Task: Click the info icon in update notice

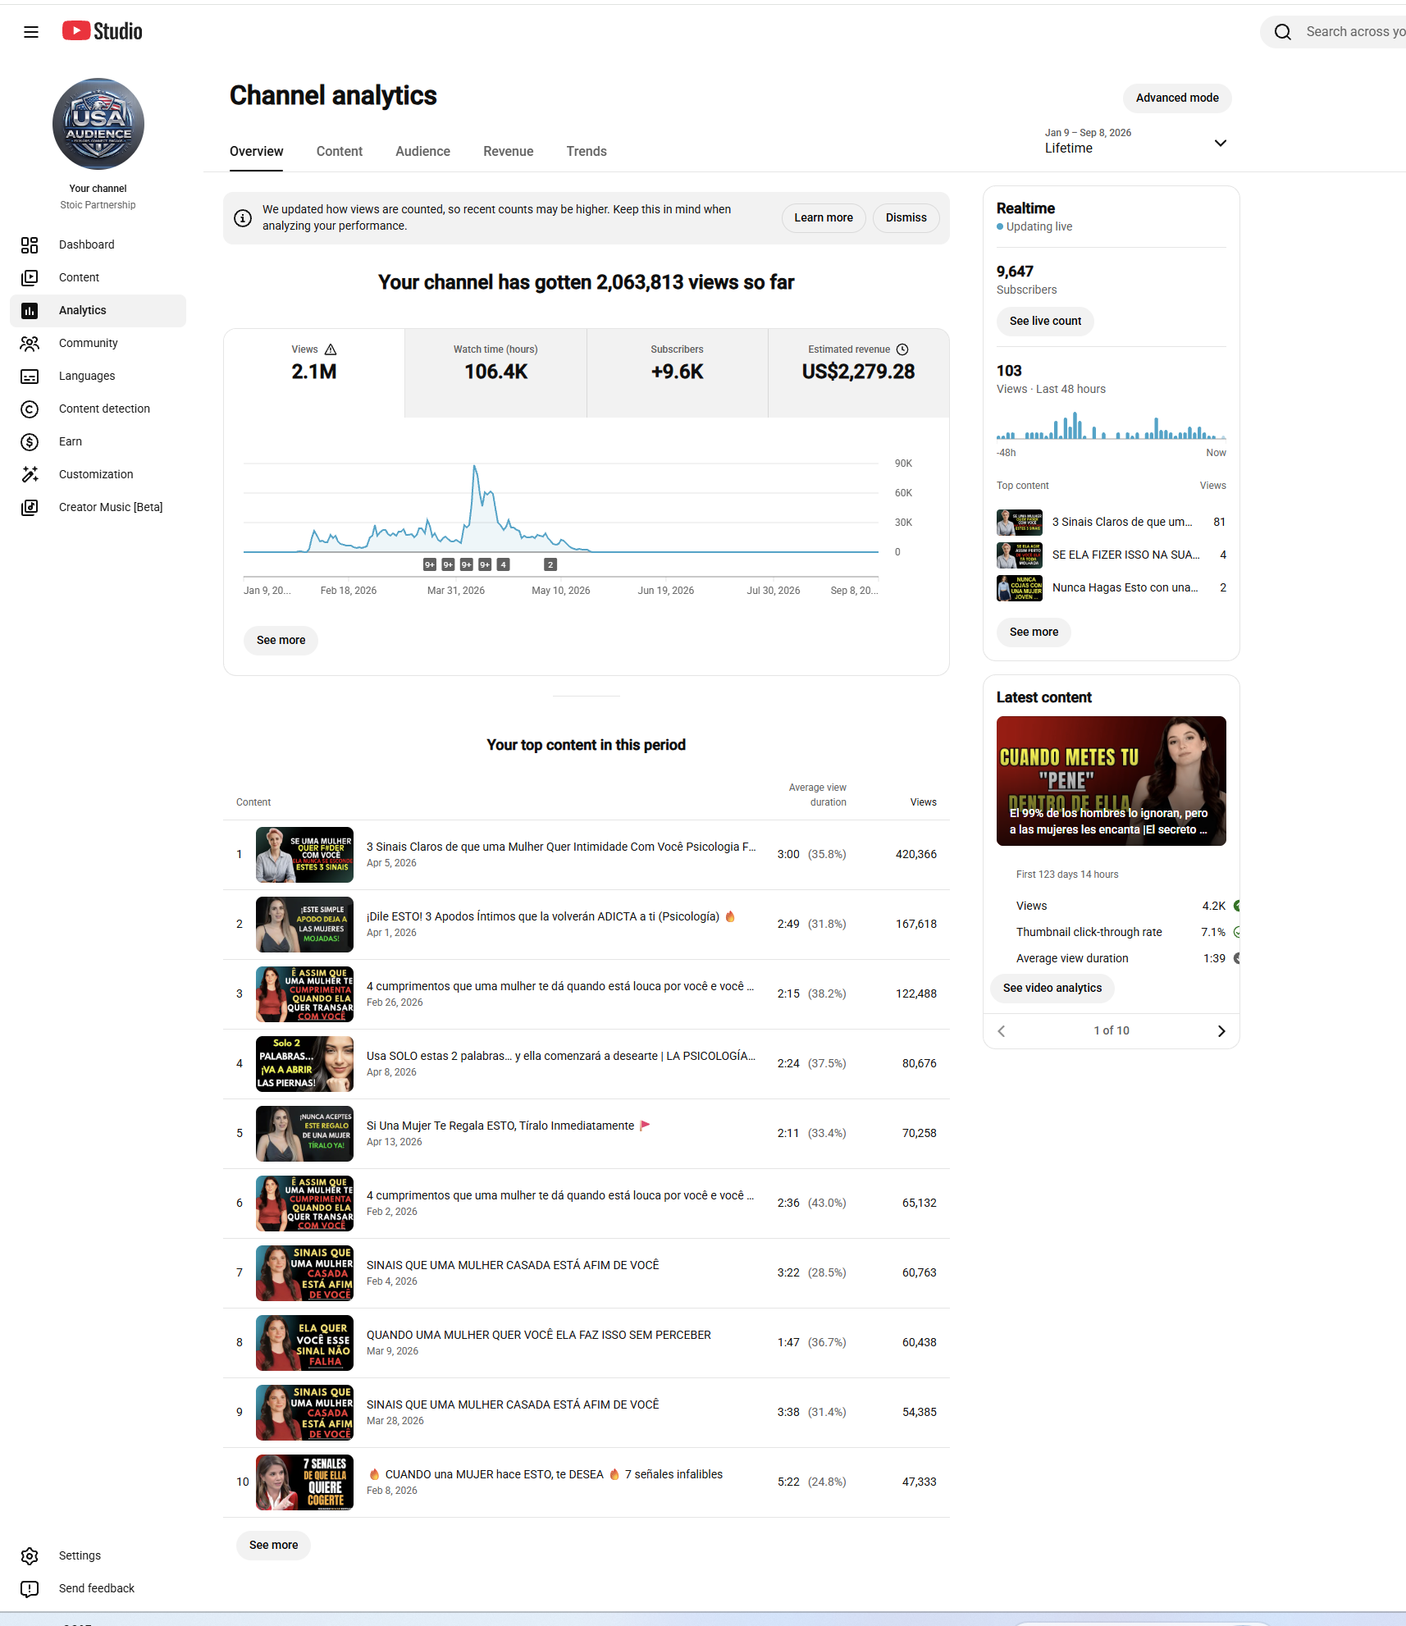Action: click(x=243, y=217)
